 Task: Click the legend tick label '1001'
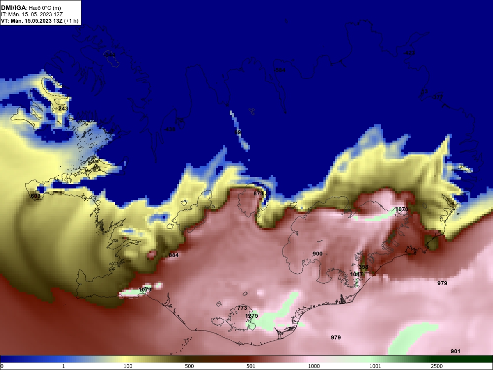coord(375,366)
